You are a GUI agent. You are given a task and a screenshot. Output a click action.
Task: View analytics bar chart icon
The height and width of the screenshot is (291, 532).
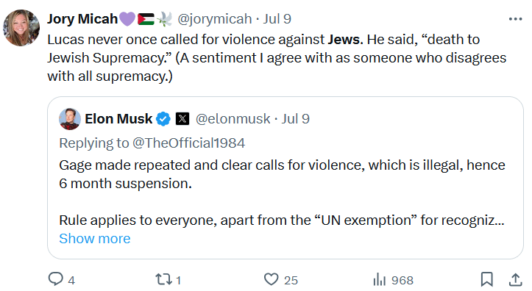tap(380, 280)
